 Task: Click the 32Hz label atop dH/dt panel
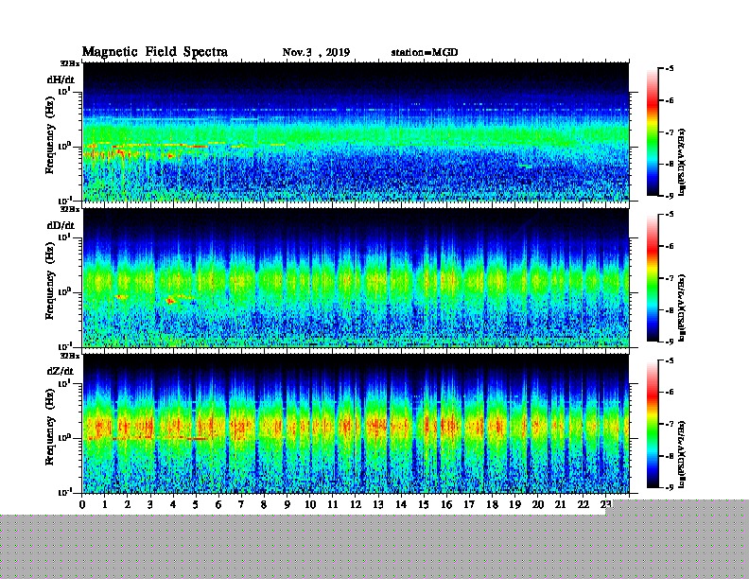click(x=70, y=63)
